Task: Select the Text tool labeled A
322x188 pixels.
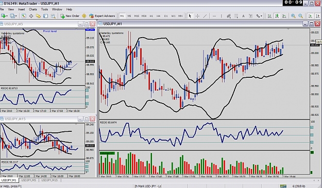Action: point(243,16)
